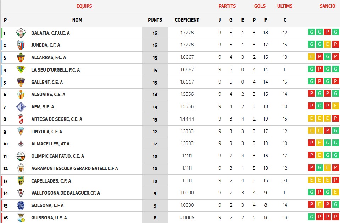Click the Sallent club crest icon
The image size is (340, 223).
coord(21,82)
